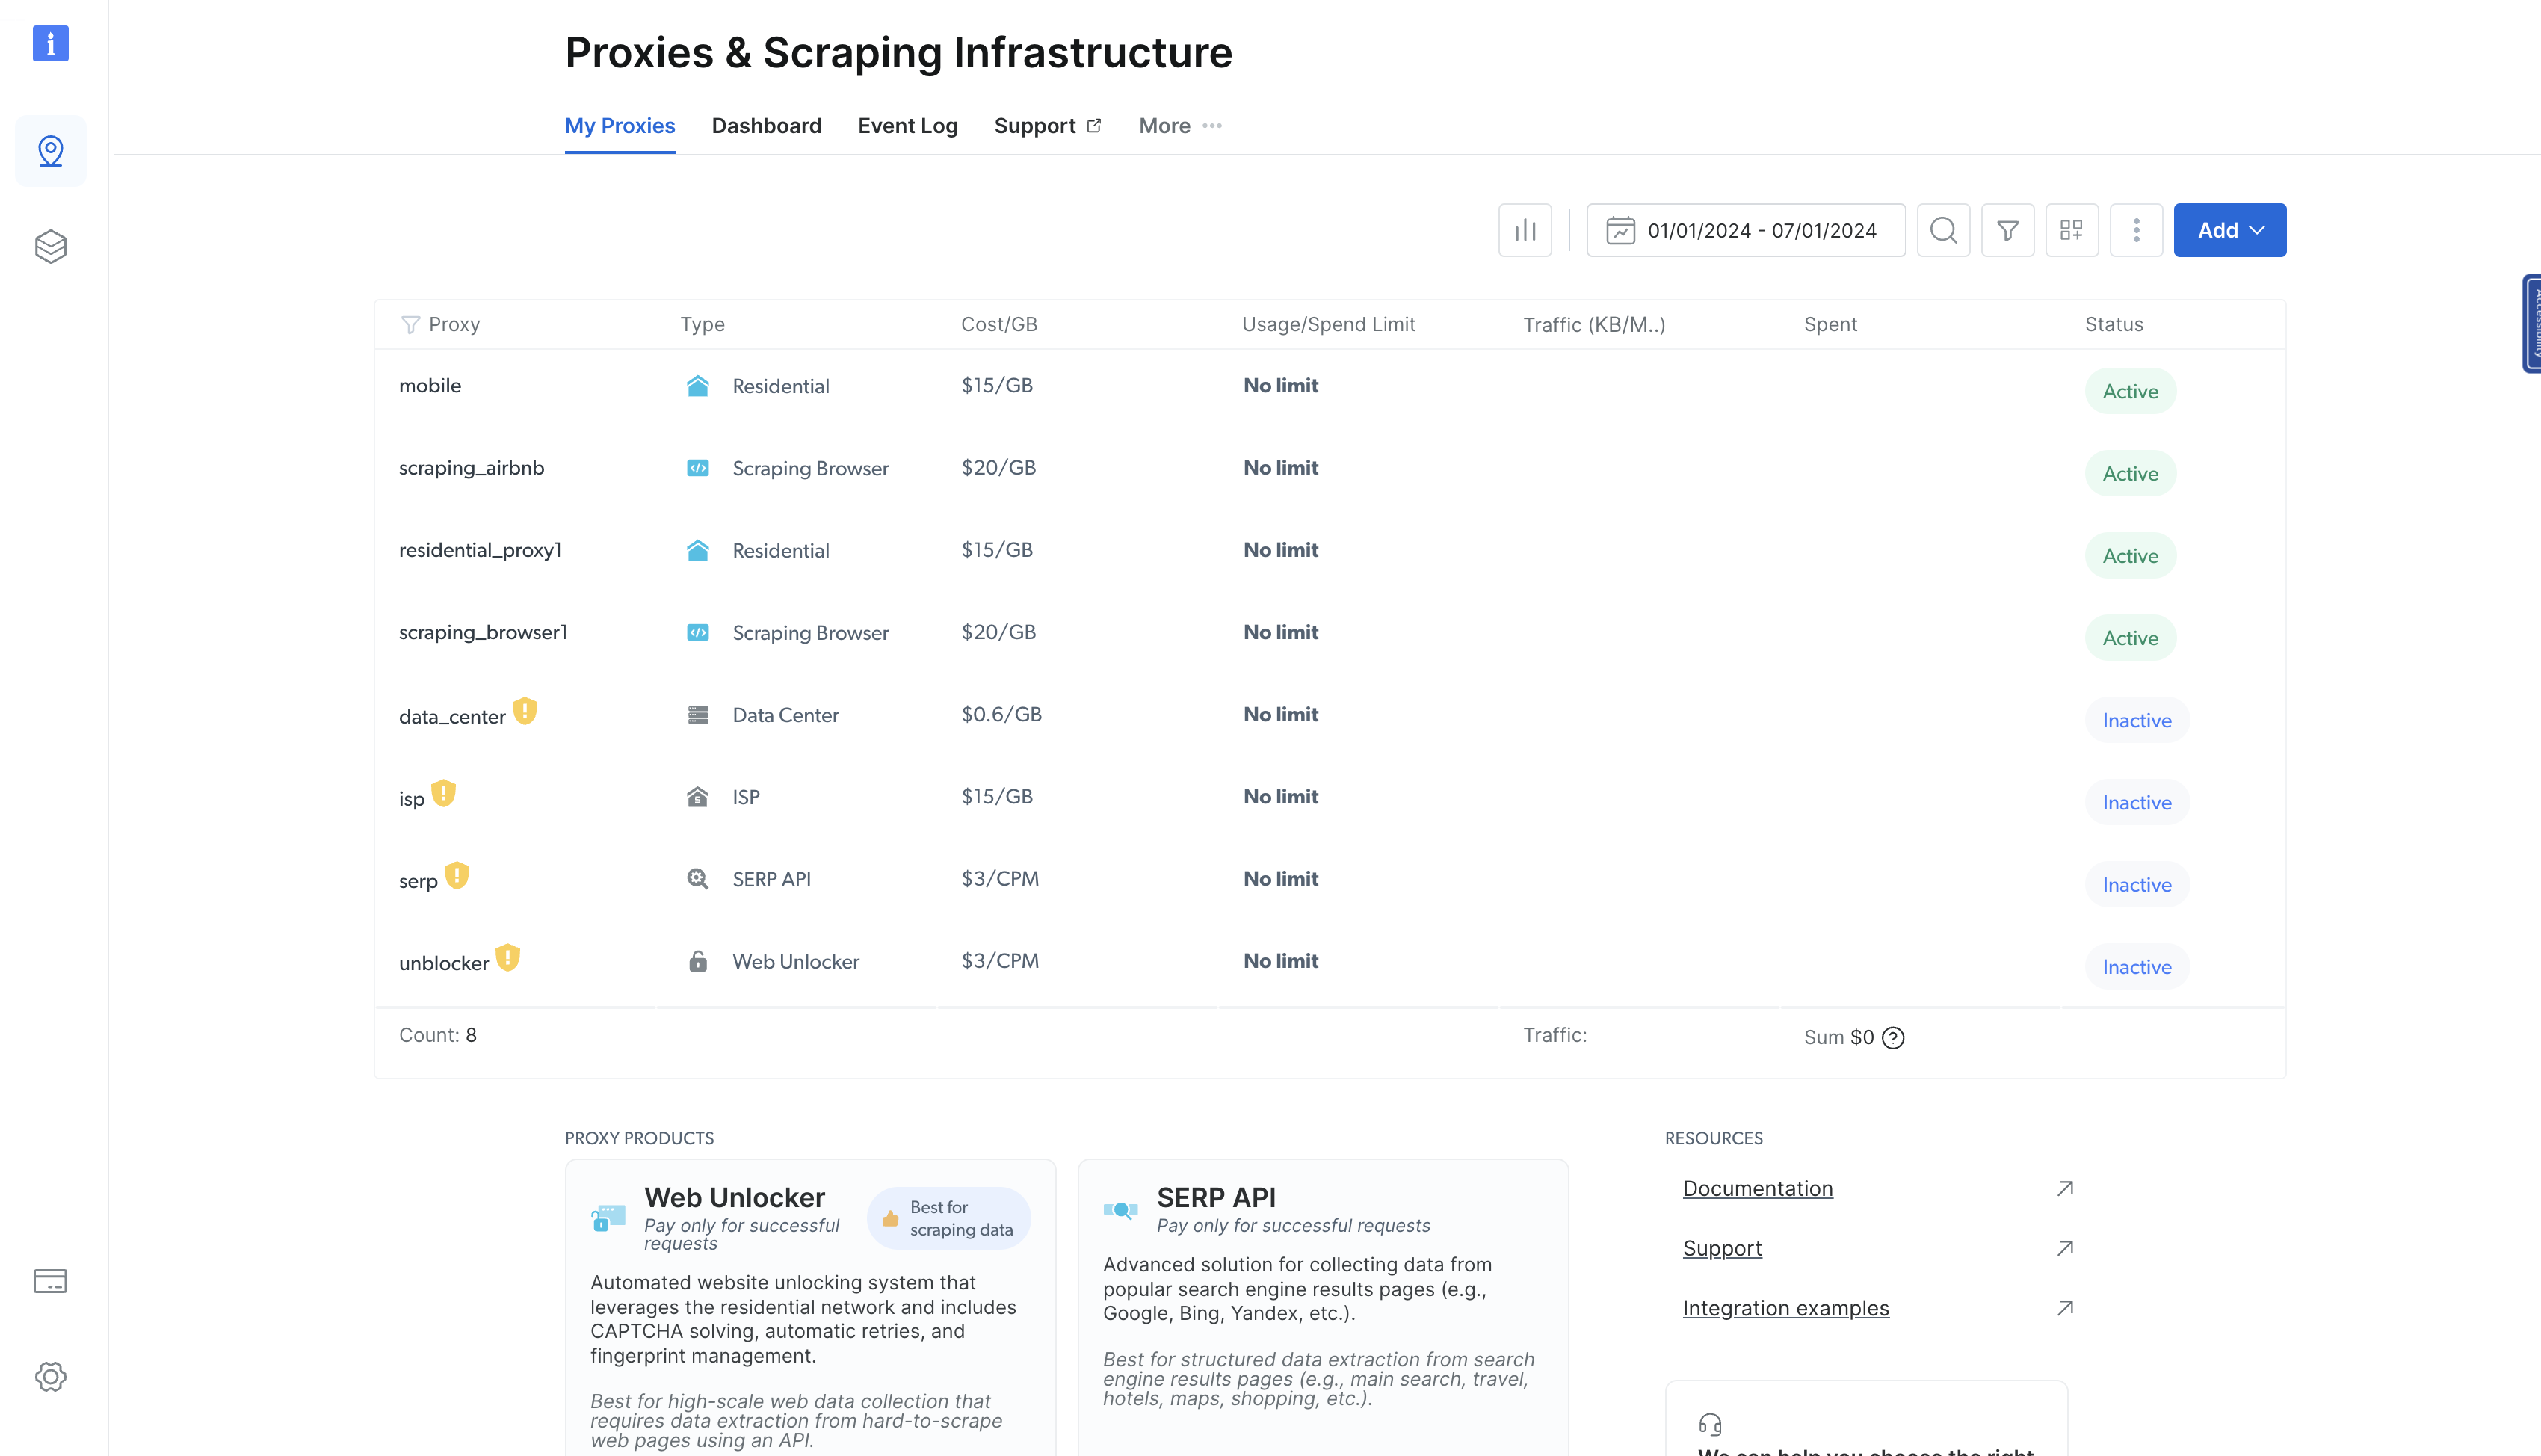Screen dimensions: 2541x1456
Task: Switch to the Event Log tab
Action: 907,126
